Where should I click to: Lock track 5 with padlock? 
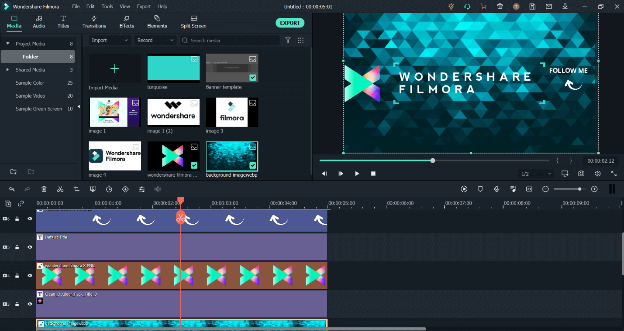coord(17,247)
